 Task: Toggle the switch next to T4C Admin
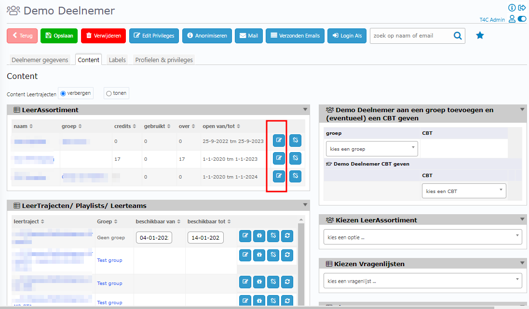click(x=521, y=19)
